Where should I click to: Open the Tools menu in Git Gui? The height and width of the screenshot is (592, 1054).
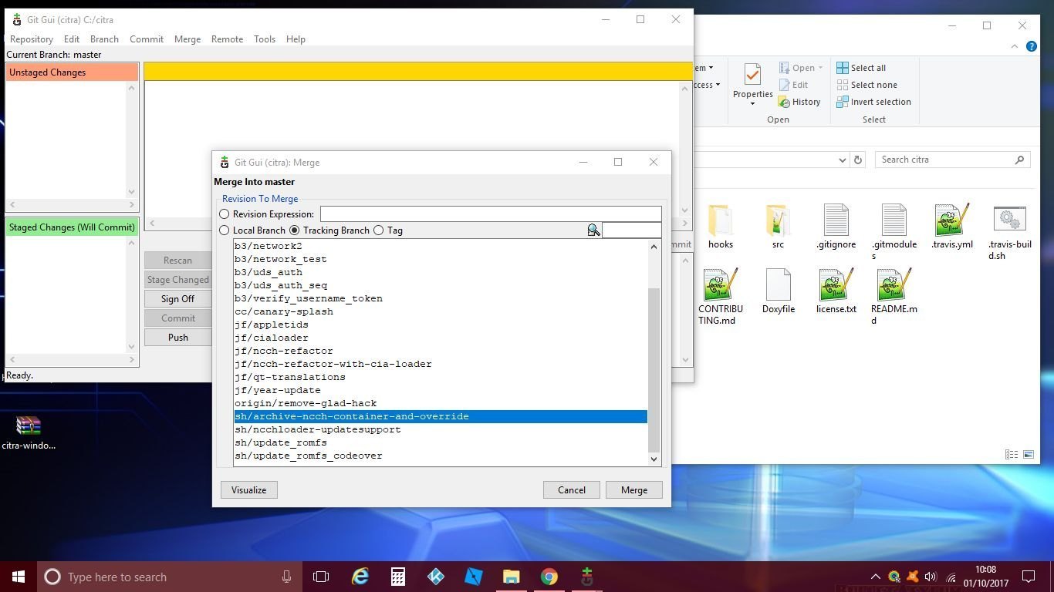(x=265, y=39)
